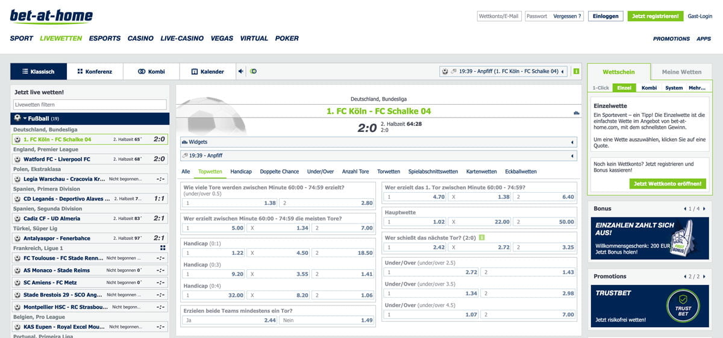Click soccer ball icon next to KAS Eupen row
This screenshot has width=723, height=338.
coord(17,327)
